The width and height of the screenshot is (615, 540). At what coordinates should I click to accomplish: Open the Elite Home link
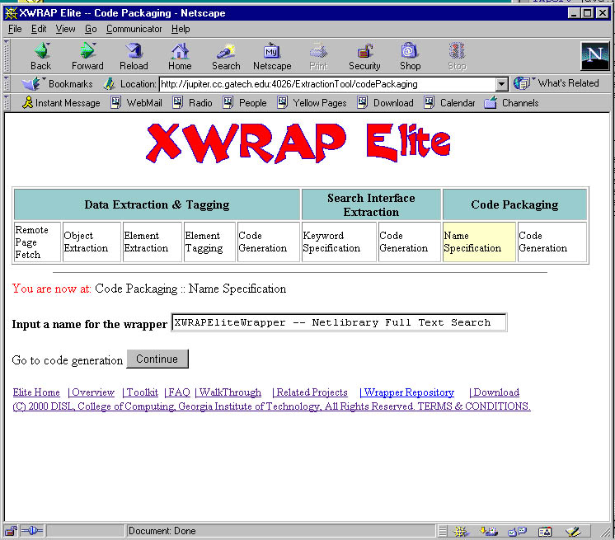(x=36, y=392)
